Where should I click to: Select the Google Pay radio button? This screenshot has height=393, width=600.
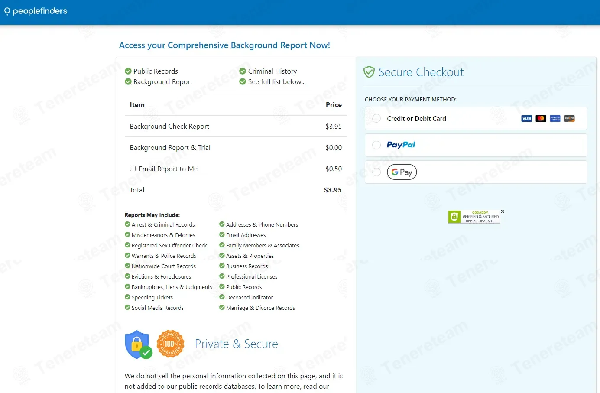pos(376,172)
